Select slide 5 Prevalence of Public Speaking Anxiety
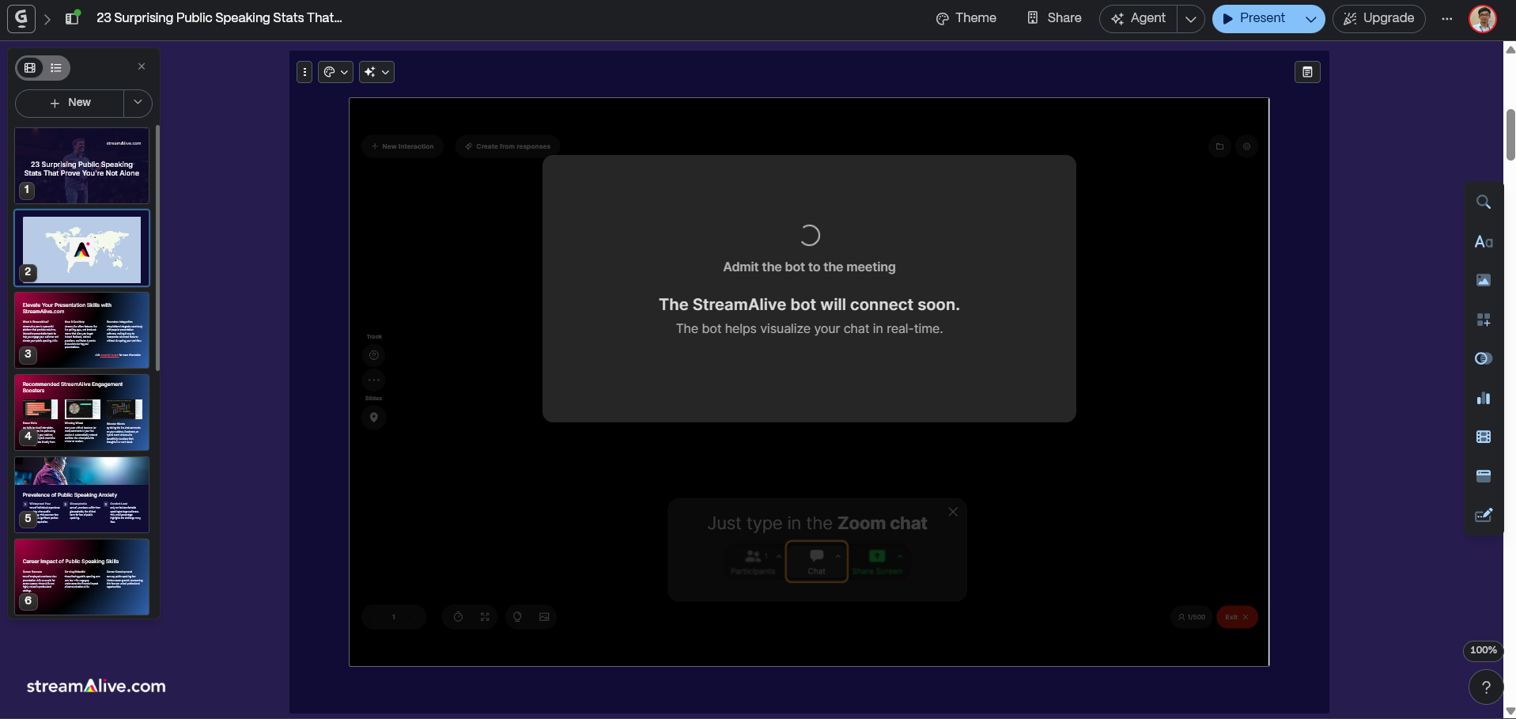The height and width of the screenshot is (719, 1516). (x=81, y=495)
